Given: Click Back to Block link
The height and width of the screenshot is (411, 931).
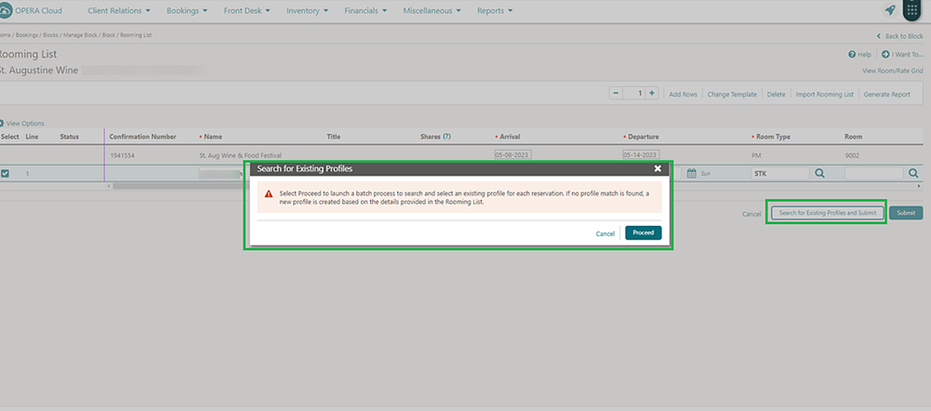Looking at the screenshot, I should (900, 36).
